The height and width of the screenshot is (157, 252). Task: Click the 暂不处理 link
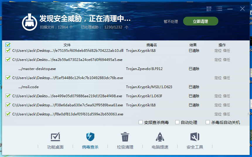[x=171, y=22]
